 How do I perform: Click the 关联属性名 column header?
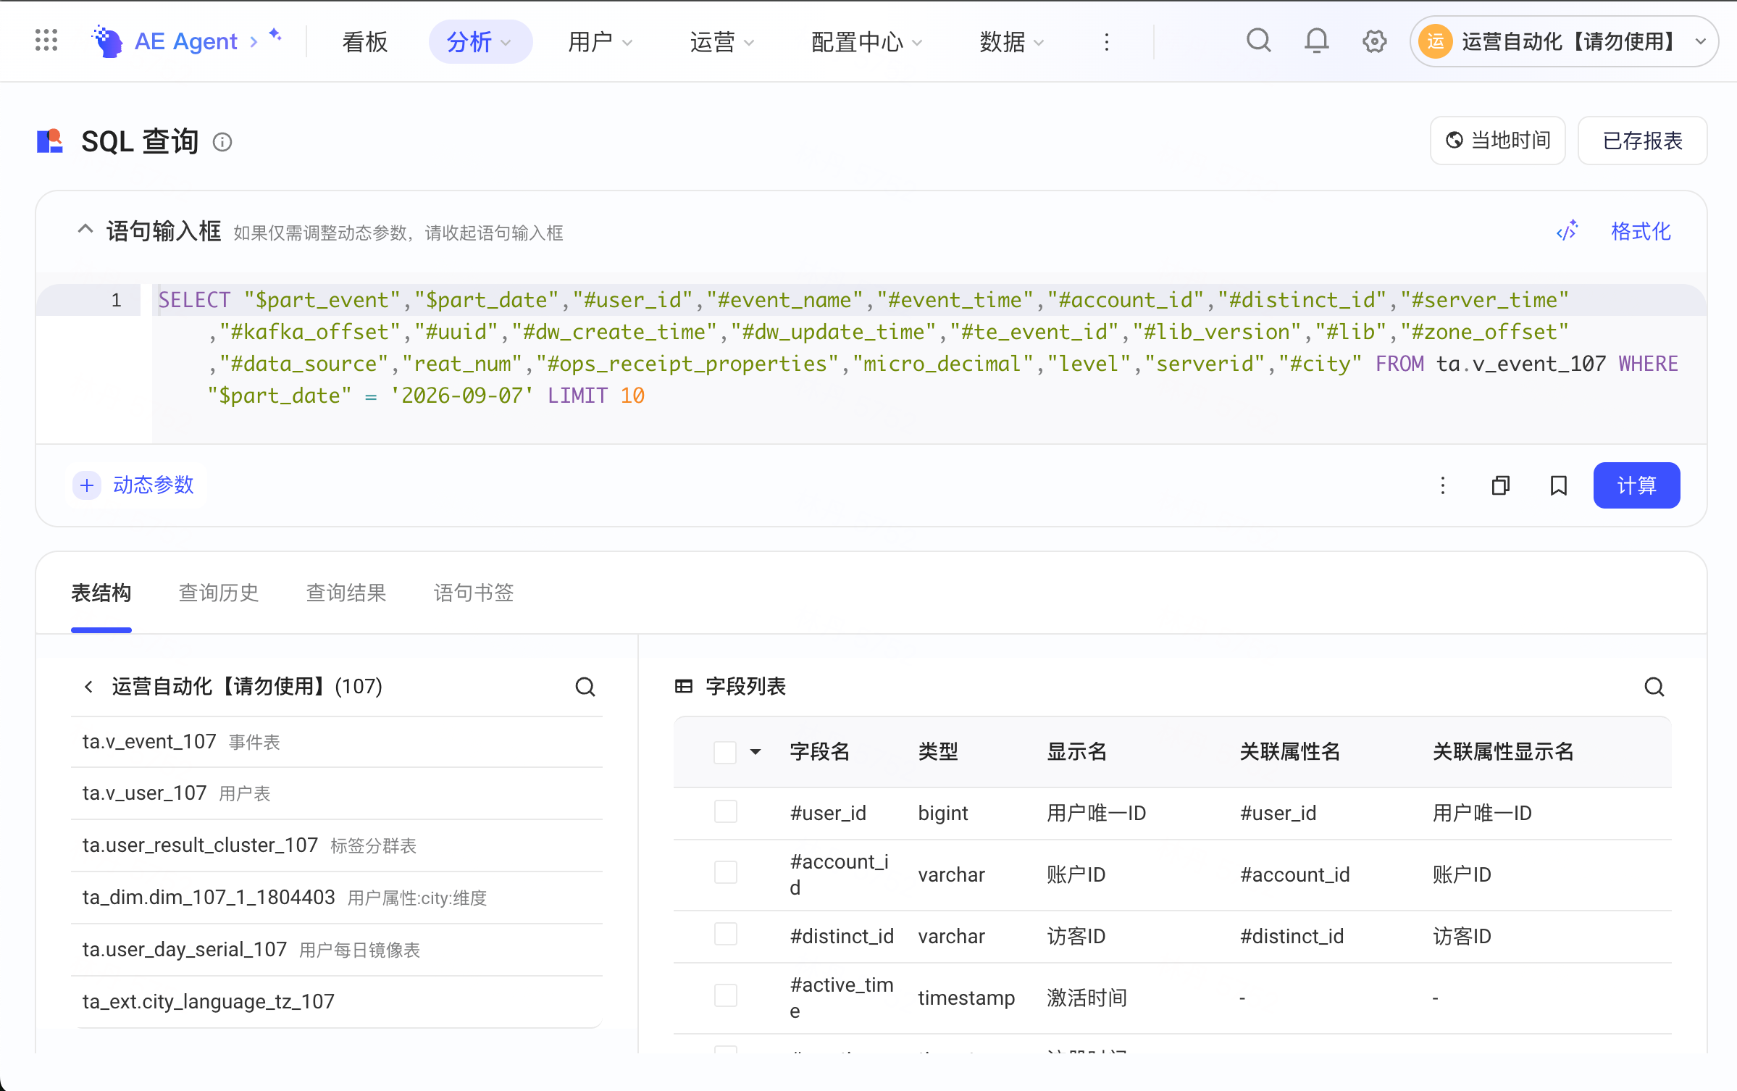[1290, 751]
